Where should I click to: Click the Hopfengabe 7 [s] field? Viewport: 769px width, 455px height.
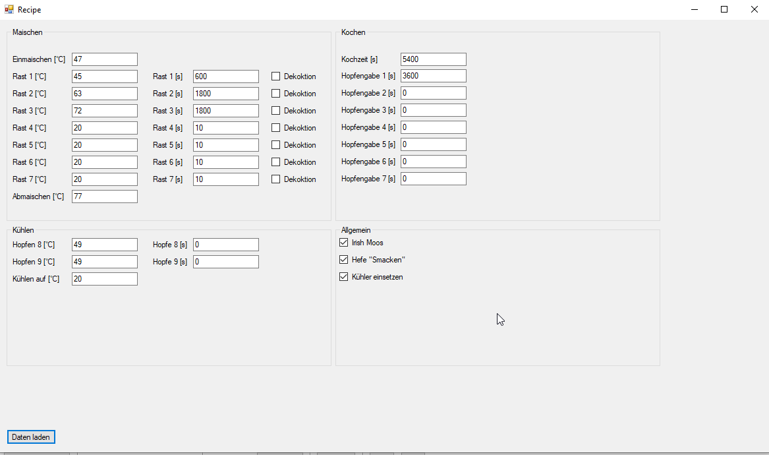tap(433, 179)
